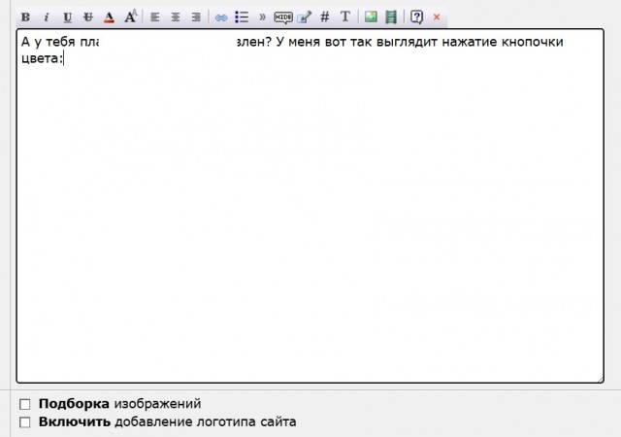Click the word цвета: in the text

point(42,58)
